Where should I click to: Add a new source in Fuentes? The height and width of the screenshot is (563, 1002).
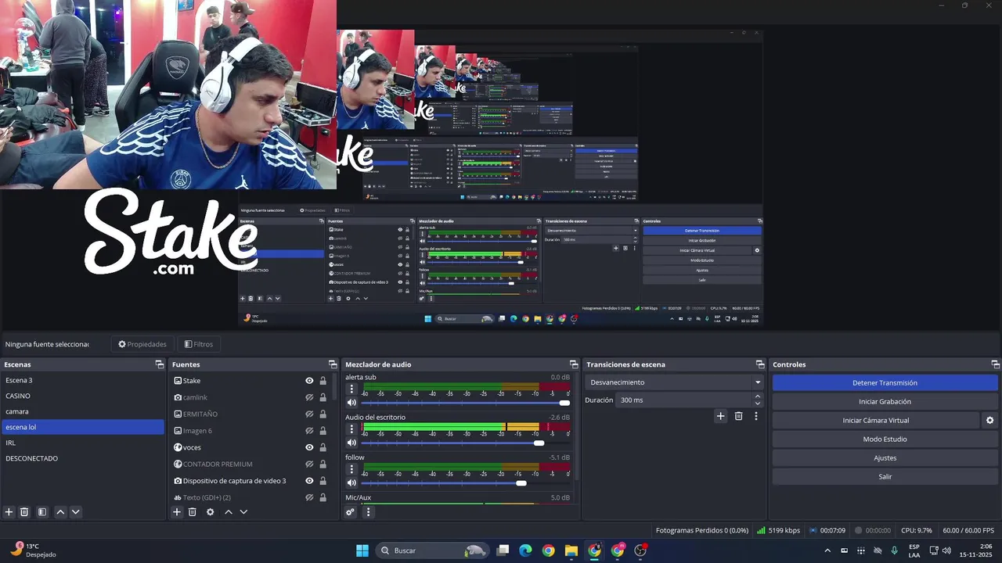(x=177, y=512)
